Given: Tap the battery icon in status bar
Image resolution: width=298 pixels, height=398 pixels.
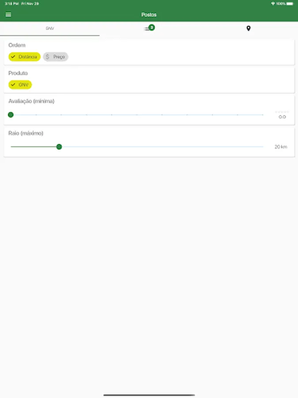Looking at the screenshot, I should pos(290,4).
